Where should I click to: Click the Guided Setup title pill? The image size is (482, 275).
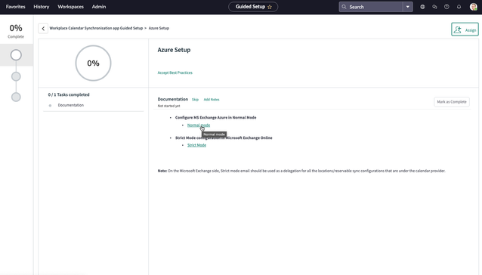coord(253,7)
